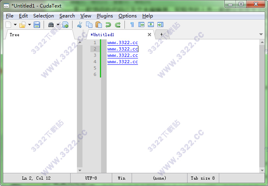This screenshot has width=268, height=186.
Task: Click line number 4 in the gutter
Action: tap(95, 62)
